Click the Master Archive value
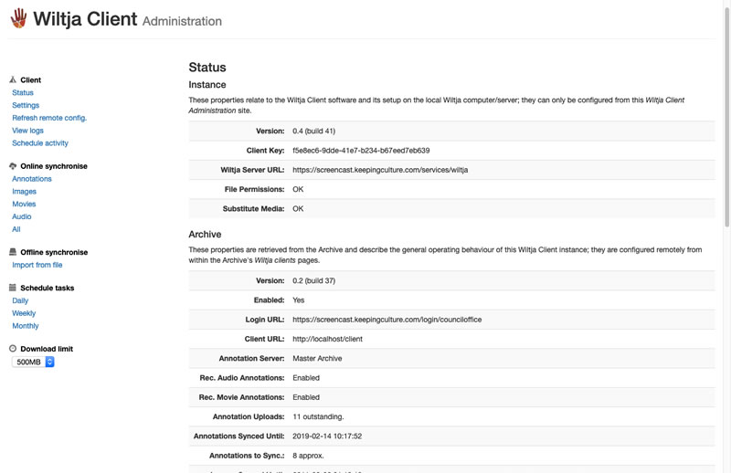 [x=317, y=358]
